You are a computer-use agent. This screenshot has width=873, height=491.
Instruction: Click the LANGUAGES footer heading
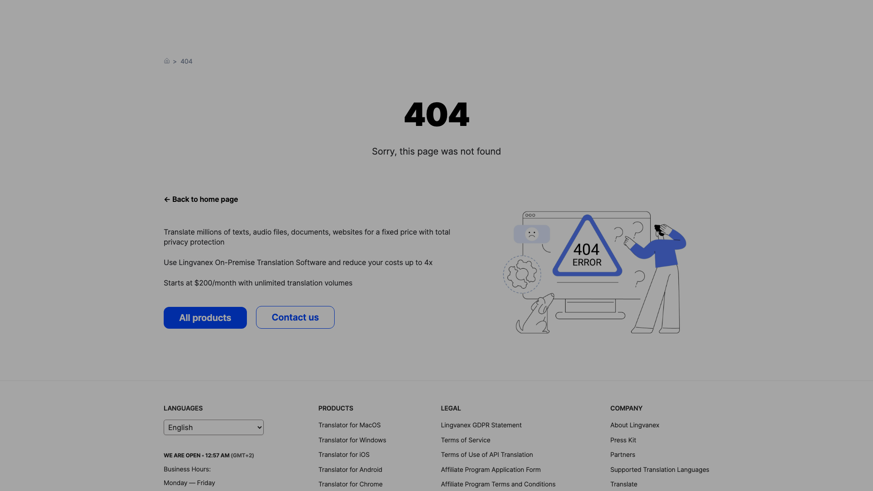tap(183, 408)
